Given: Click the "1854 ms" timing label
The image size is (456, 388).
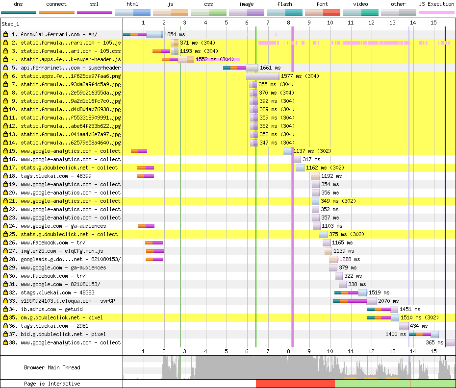Looking at the screenshot, I should pos(175,34).
